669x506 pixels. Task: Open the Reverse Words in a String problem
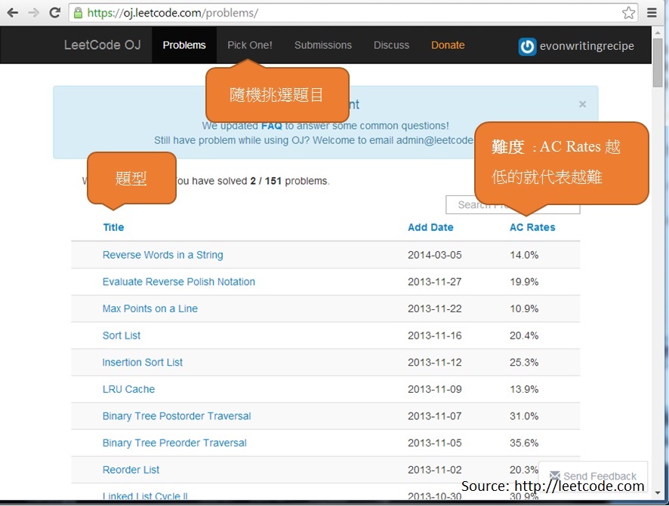tap(162, 255)
